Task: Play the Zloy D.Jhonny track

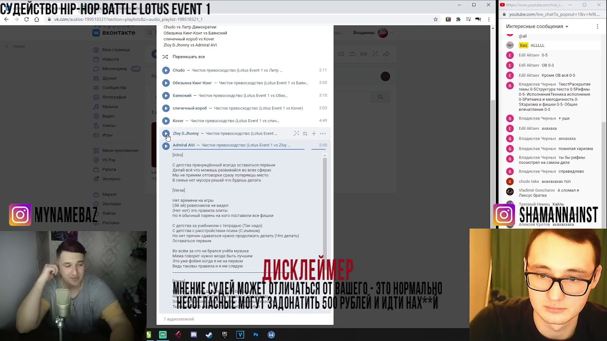Action: coord(166,134)
